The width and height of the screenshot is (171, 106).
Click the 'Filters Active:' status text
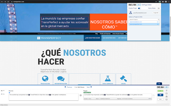point(4,105)
